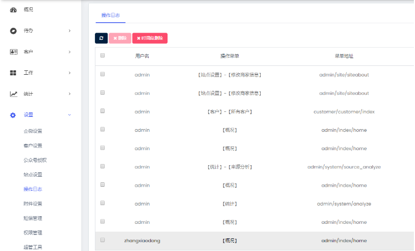415x251 pixels.
Task: Collapse the 设置 menu chevron
Action: pyautogui.click(x=69, y=115)
